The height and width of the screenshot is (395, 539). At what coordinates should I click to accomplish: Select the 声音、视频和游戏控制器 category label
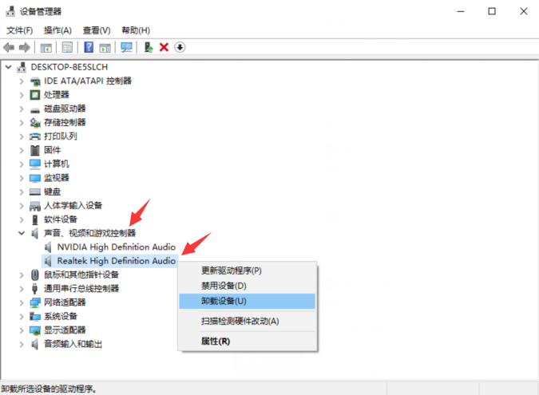(89, 233)
